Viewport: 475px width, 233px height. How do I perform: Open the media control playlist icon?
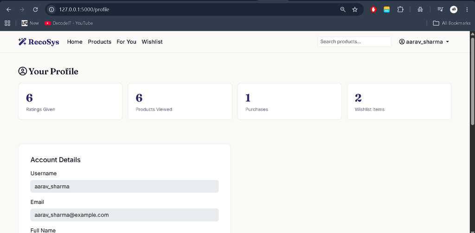coord(440,10)
